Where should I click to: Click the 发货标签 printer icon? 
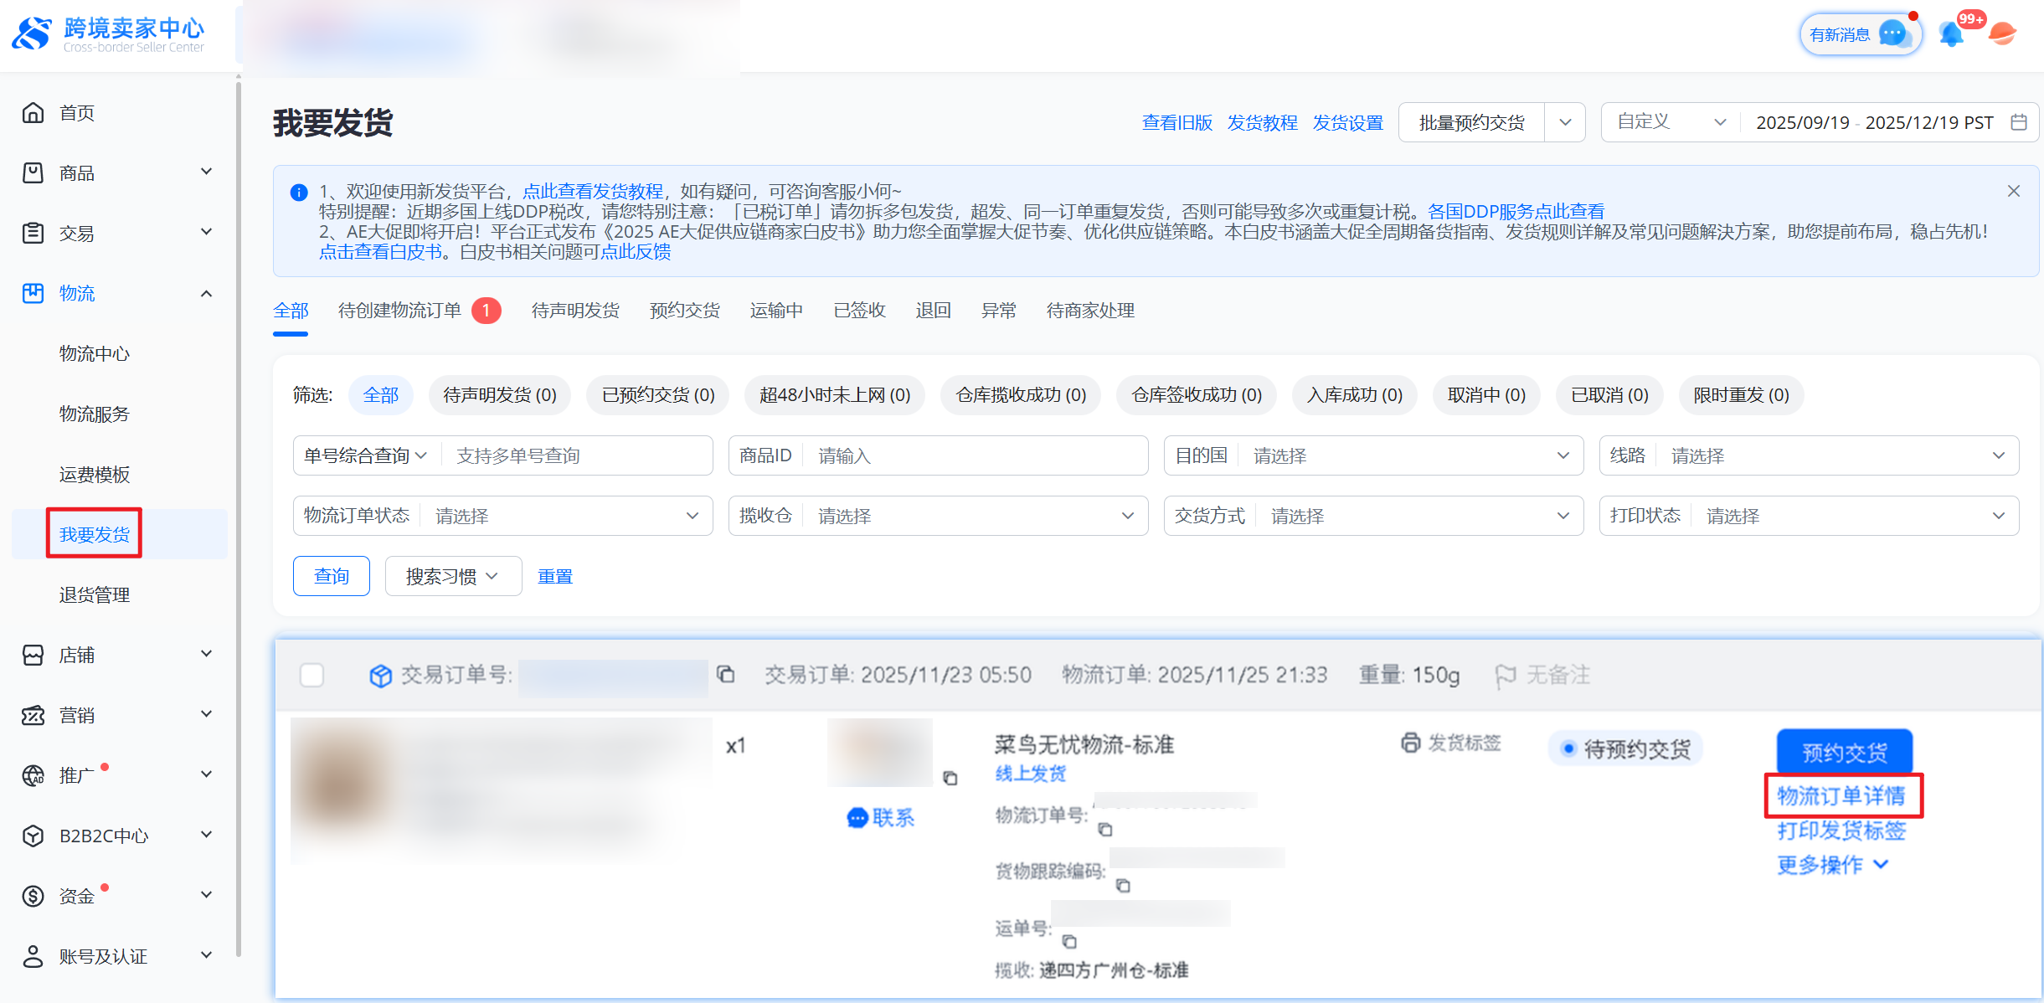[1411, 743]
